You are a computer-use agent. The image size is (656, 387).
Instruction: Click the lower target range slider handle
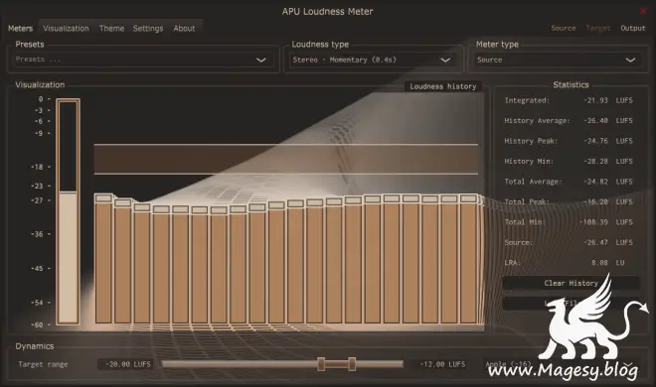pos(321,364)
